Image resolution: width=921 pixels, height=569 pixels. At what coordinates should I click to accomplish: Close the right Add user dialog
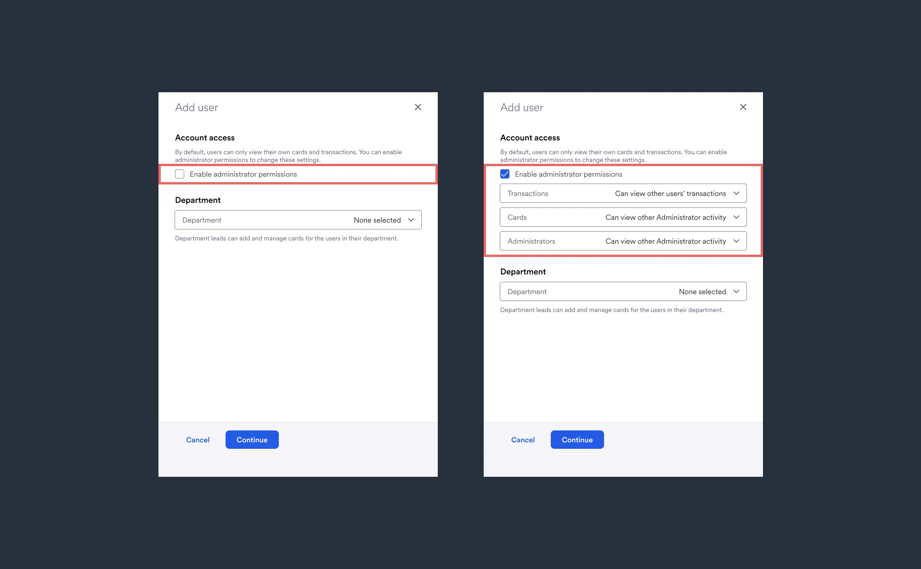pyautogui.click(x=743, y=107)
